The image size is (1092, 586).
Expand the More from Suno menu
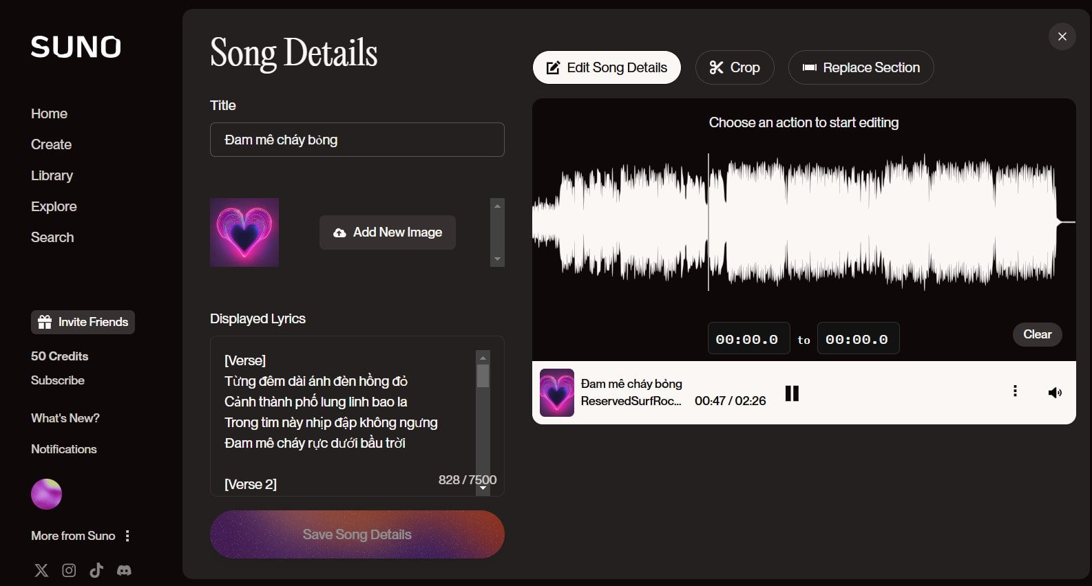click(x=127, y=536)
